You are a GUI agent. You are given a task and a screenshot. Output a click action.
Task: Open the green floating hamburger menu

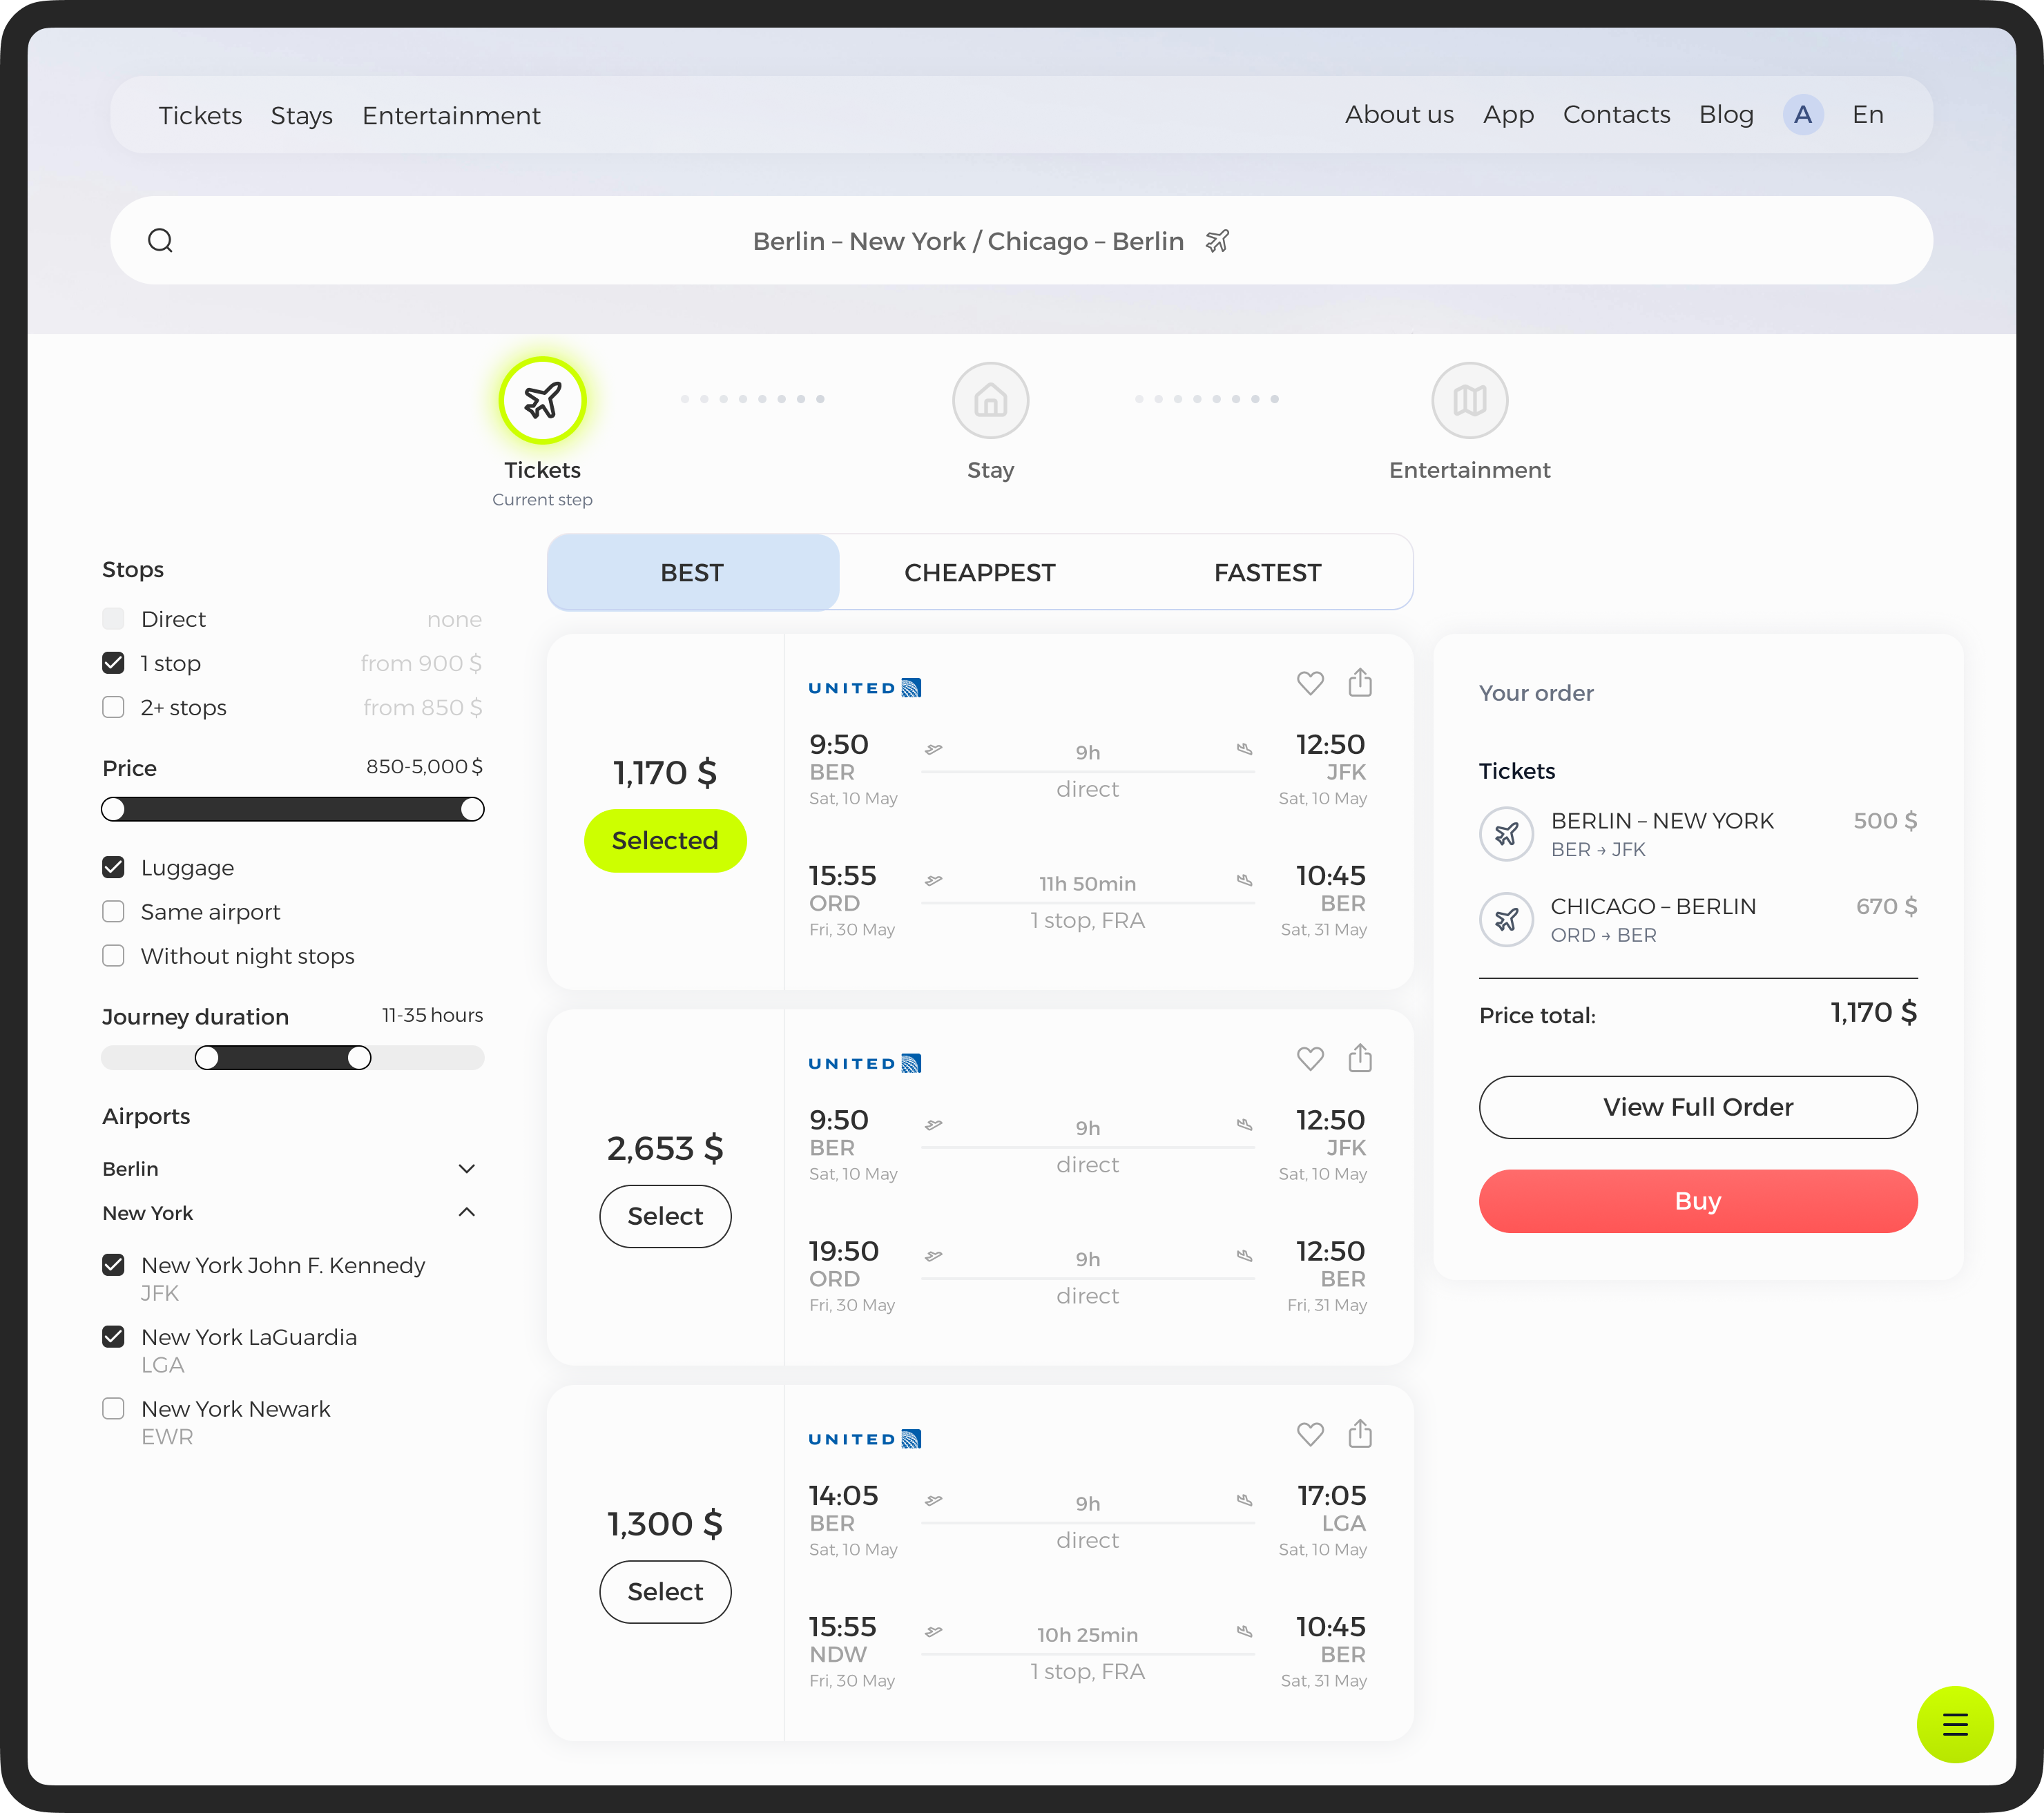pos(1954,1724)
